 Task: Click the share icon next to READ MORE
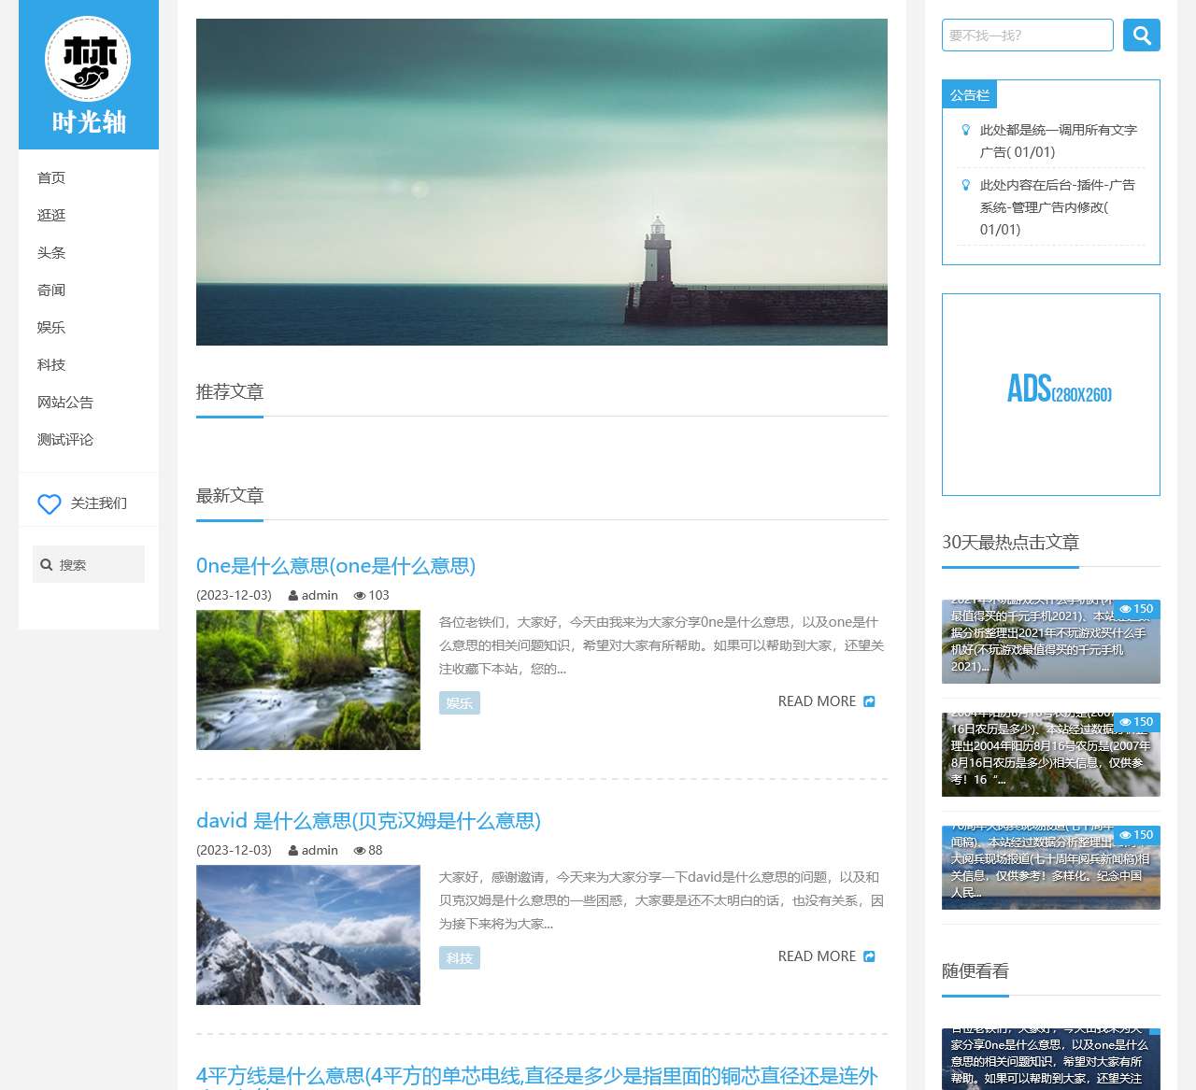click(x=869, y=701)
